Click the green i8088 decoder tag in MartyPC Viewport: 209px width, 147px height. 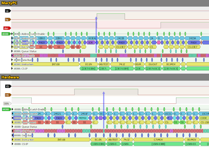pos(6,34)
